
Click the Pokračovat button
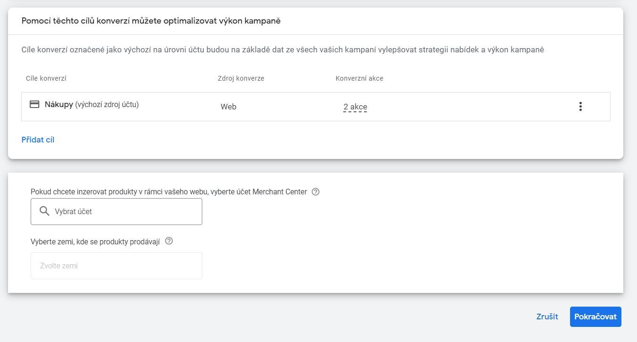pyautogui.click(x=596, y=317)
